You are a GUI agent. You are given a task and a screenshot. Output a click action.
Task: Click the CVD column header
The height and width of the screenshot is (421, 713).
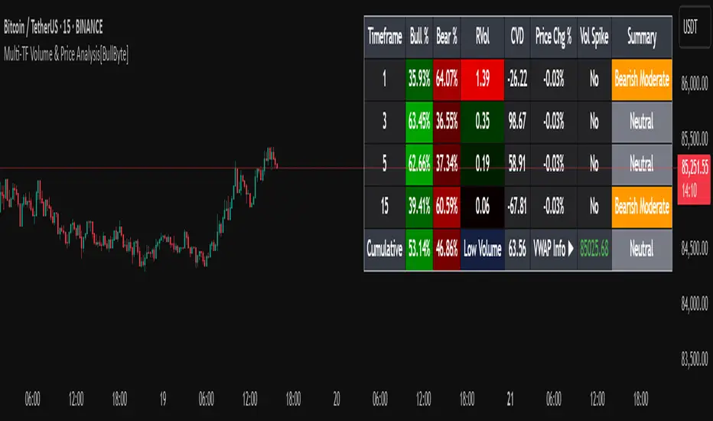pos(517,37)
